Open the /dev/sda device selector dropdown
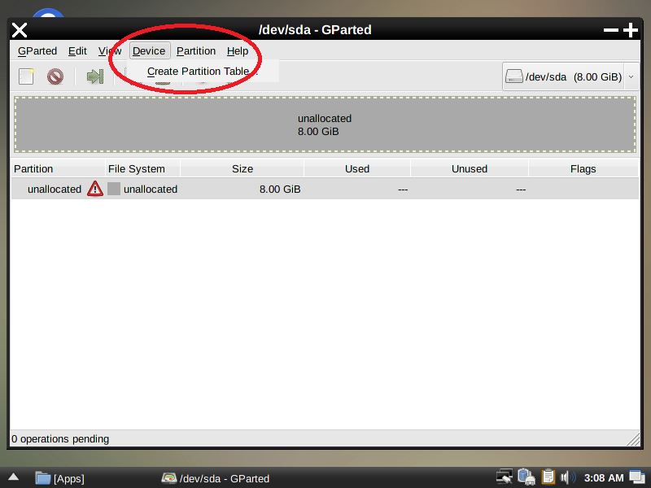Viewport: 651px width, 488px height. [x=571, y=76]
